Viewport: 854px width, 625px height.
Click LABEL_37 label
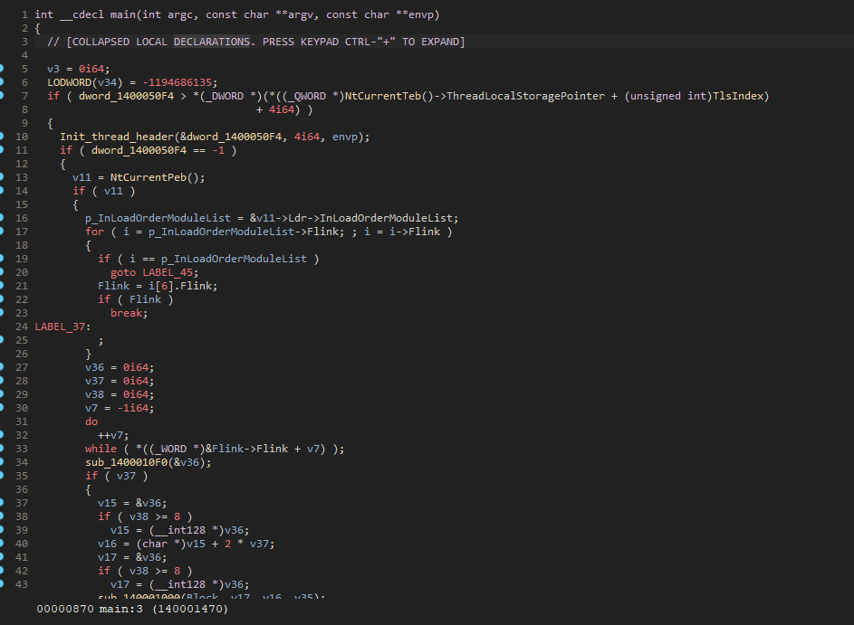(x=60, y=327)
